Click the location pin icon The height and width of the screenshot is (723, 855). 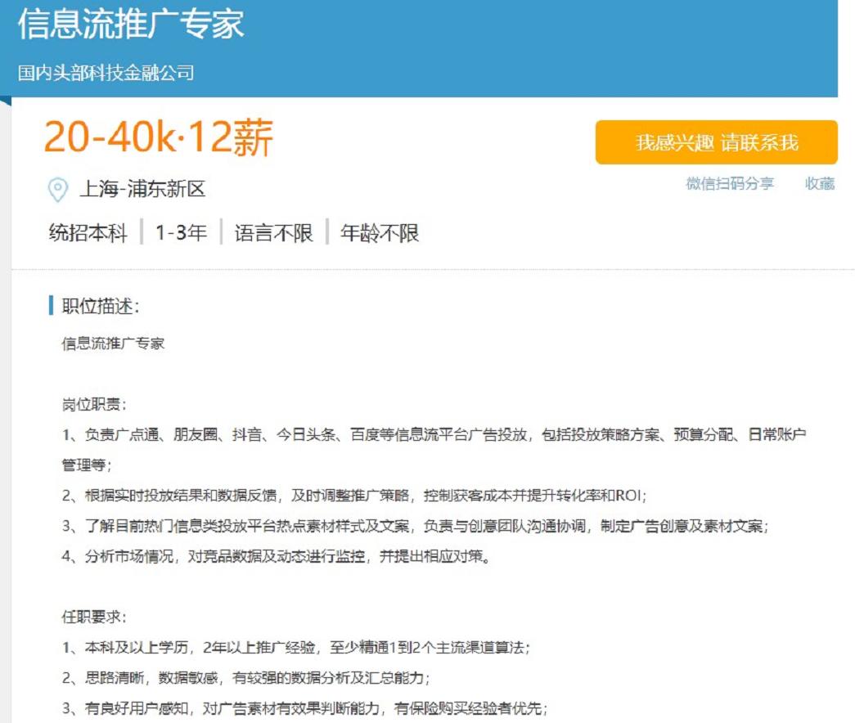(x=55, y=186)
